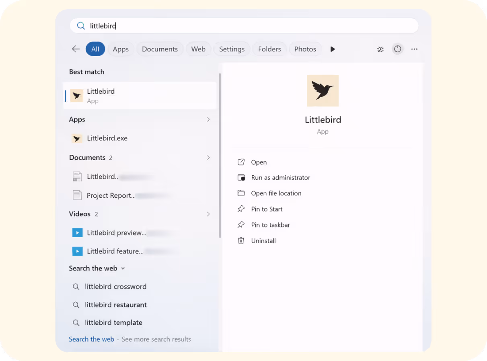
Task: Expand the Documents results section
Action: 208,158
